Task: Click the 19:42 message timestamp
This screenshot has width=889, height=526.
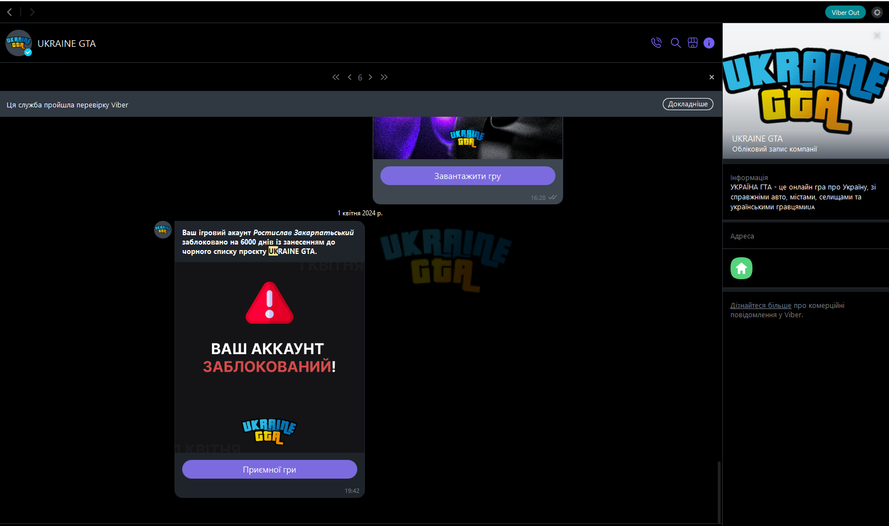Action: coord(352,491)
